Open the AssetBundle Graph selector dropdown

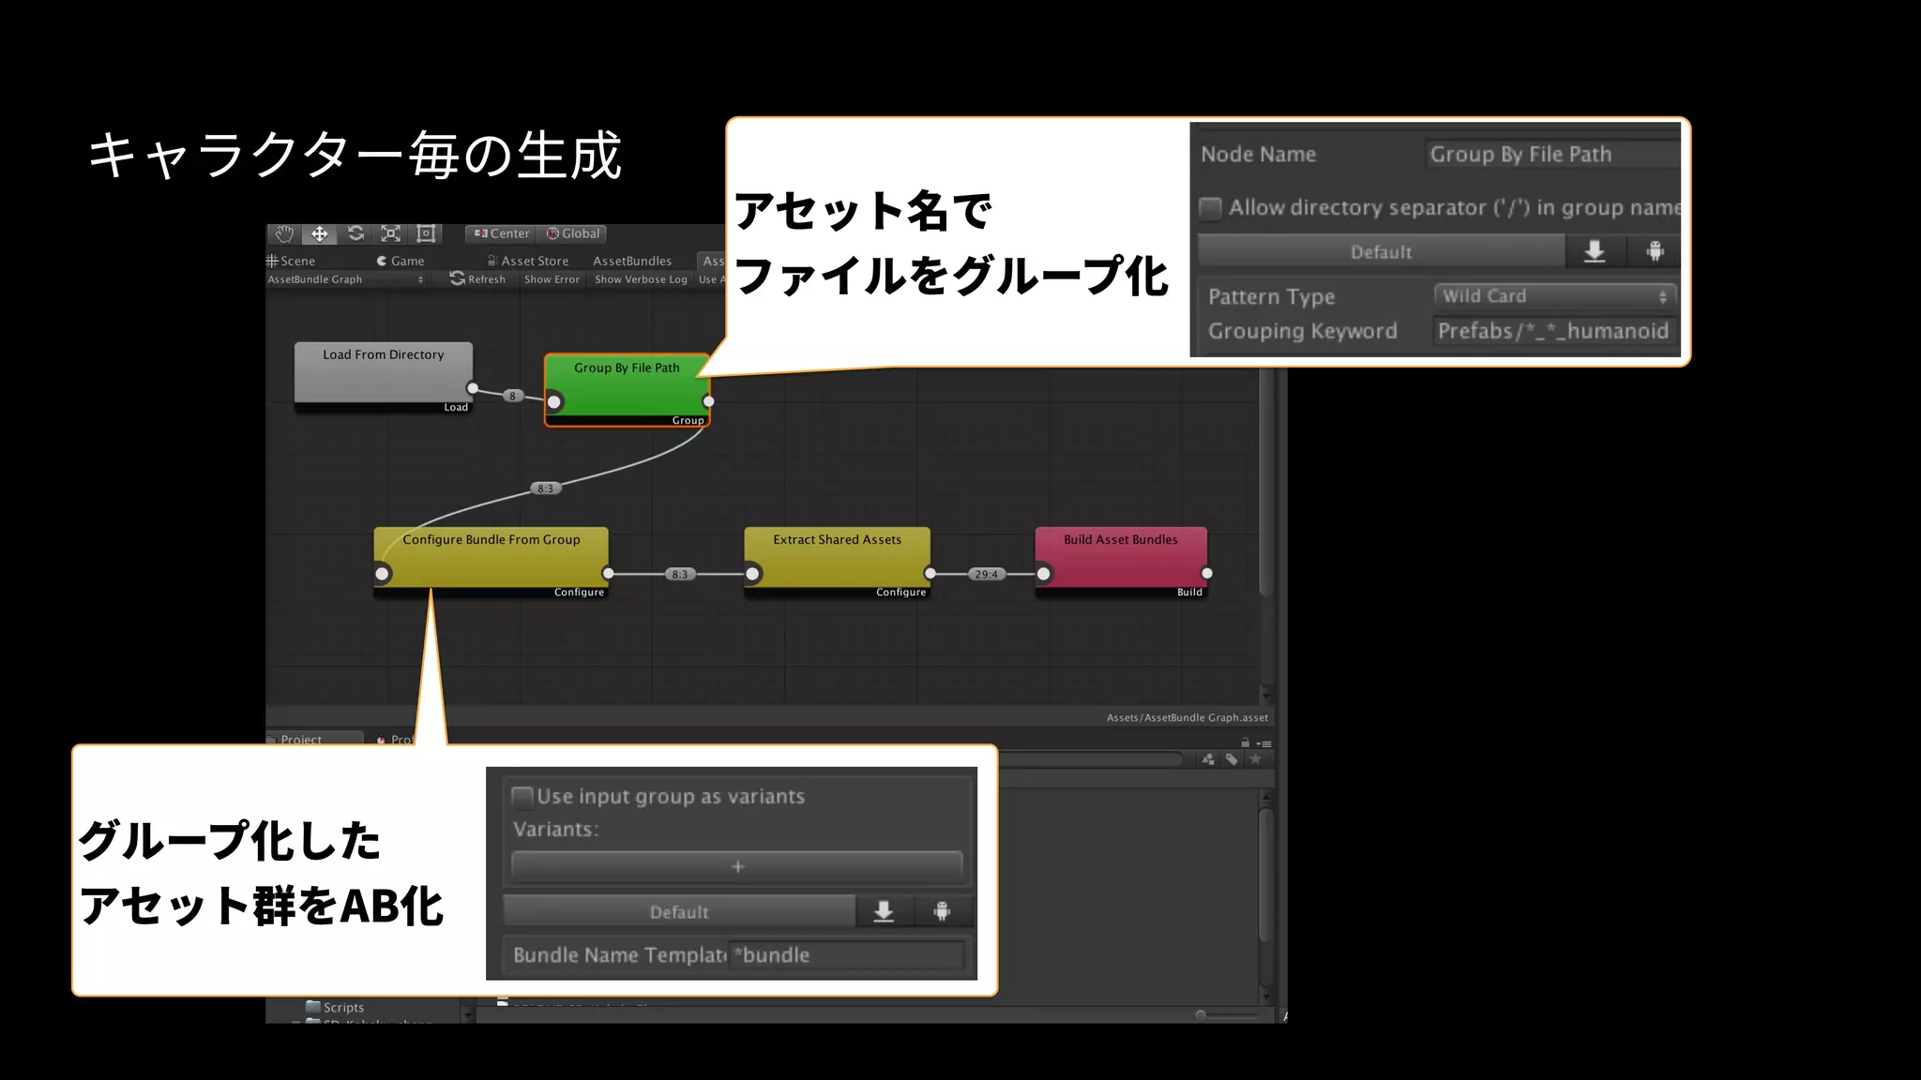(x=346, y=279)
